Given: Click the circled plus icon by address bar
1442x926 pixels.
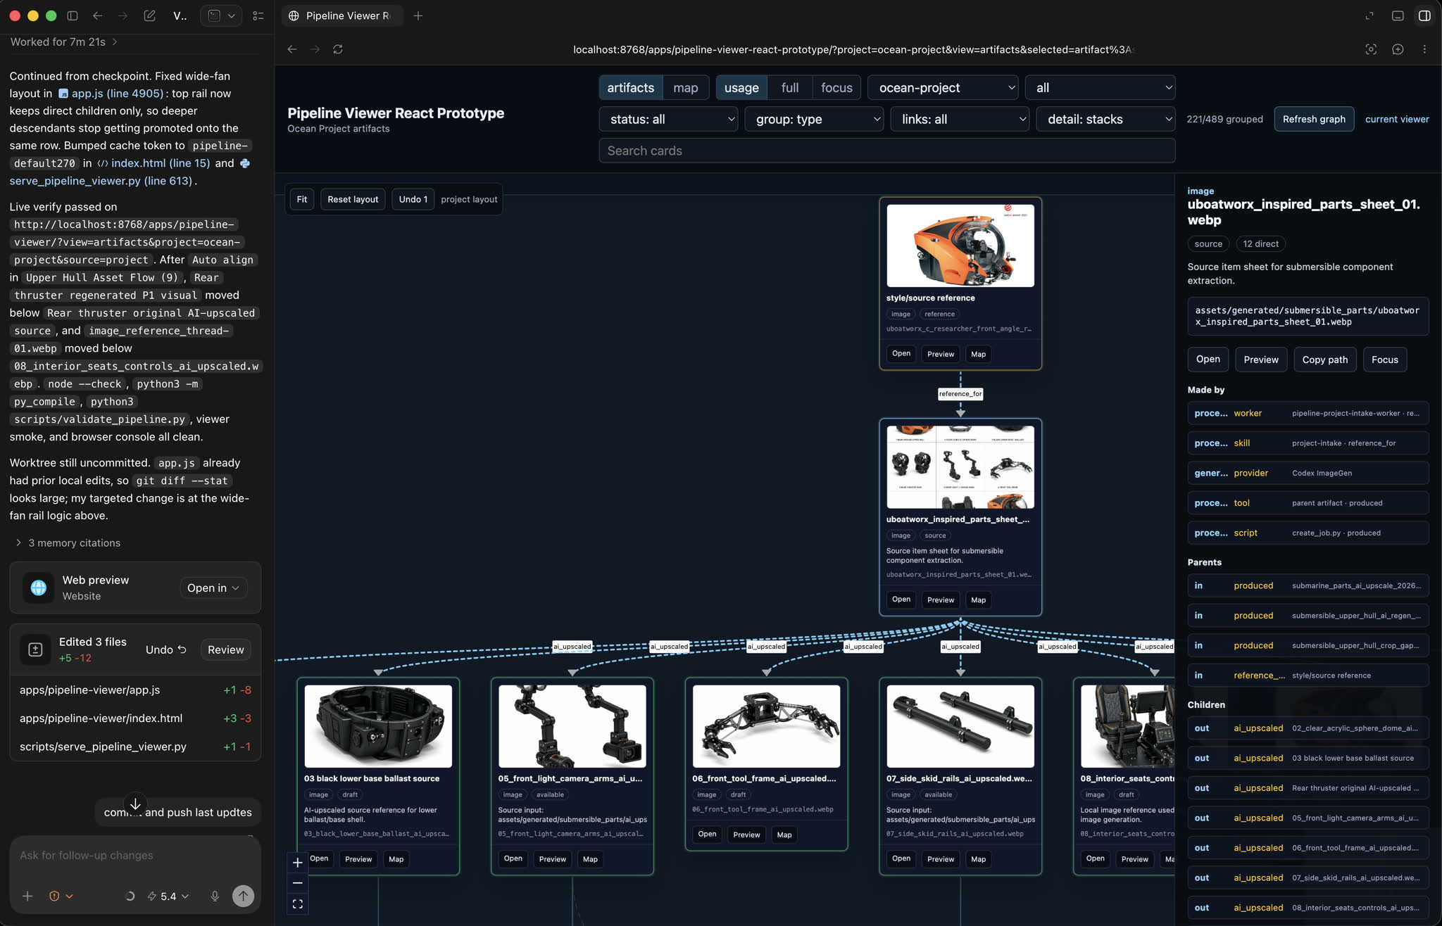Looking at the screenshot, I should (1398, 49).
